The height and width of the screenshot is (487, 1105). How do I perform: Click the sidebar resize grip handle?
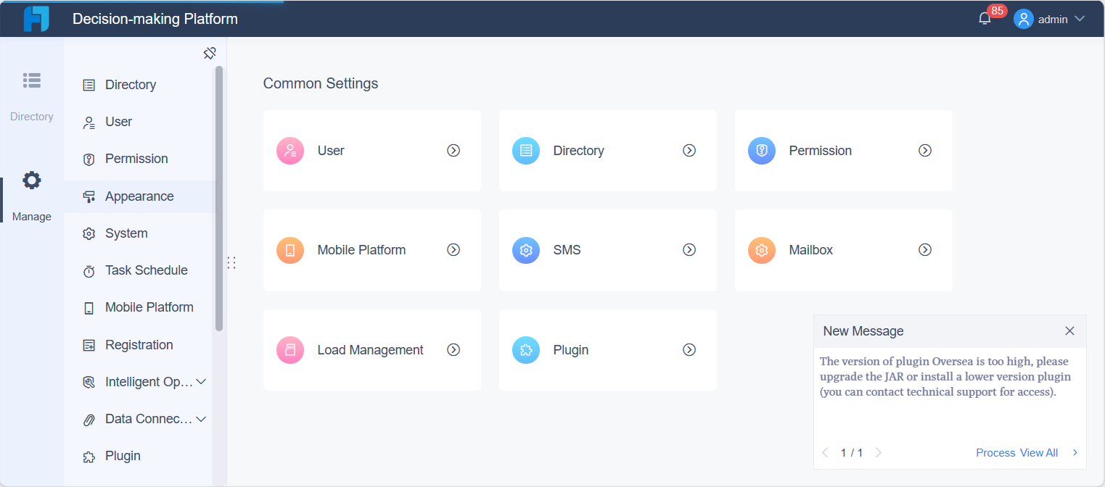click(231, 262)
